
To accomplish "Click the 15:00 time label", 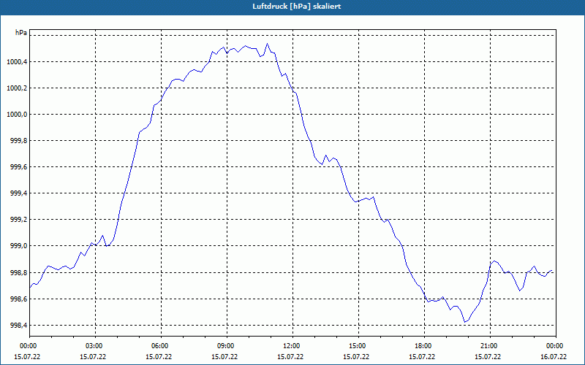I will 358,346.
